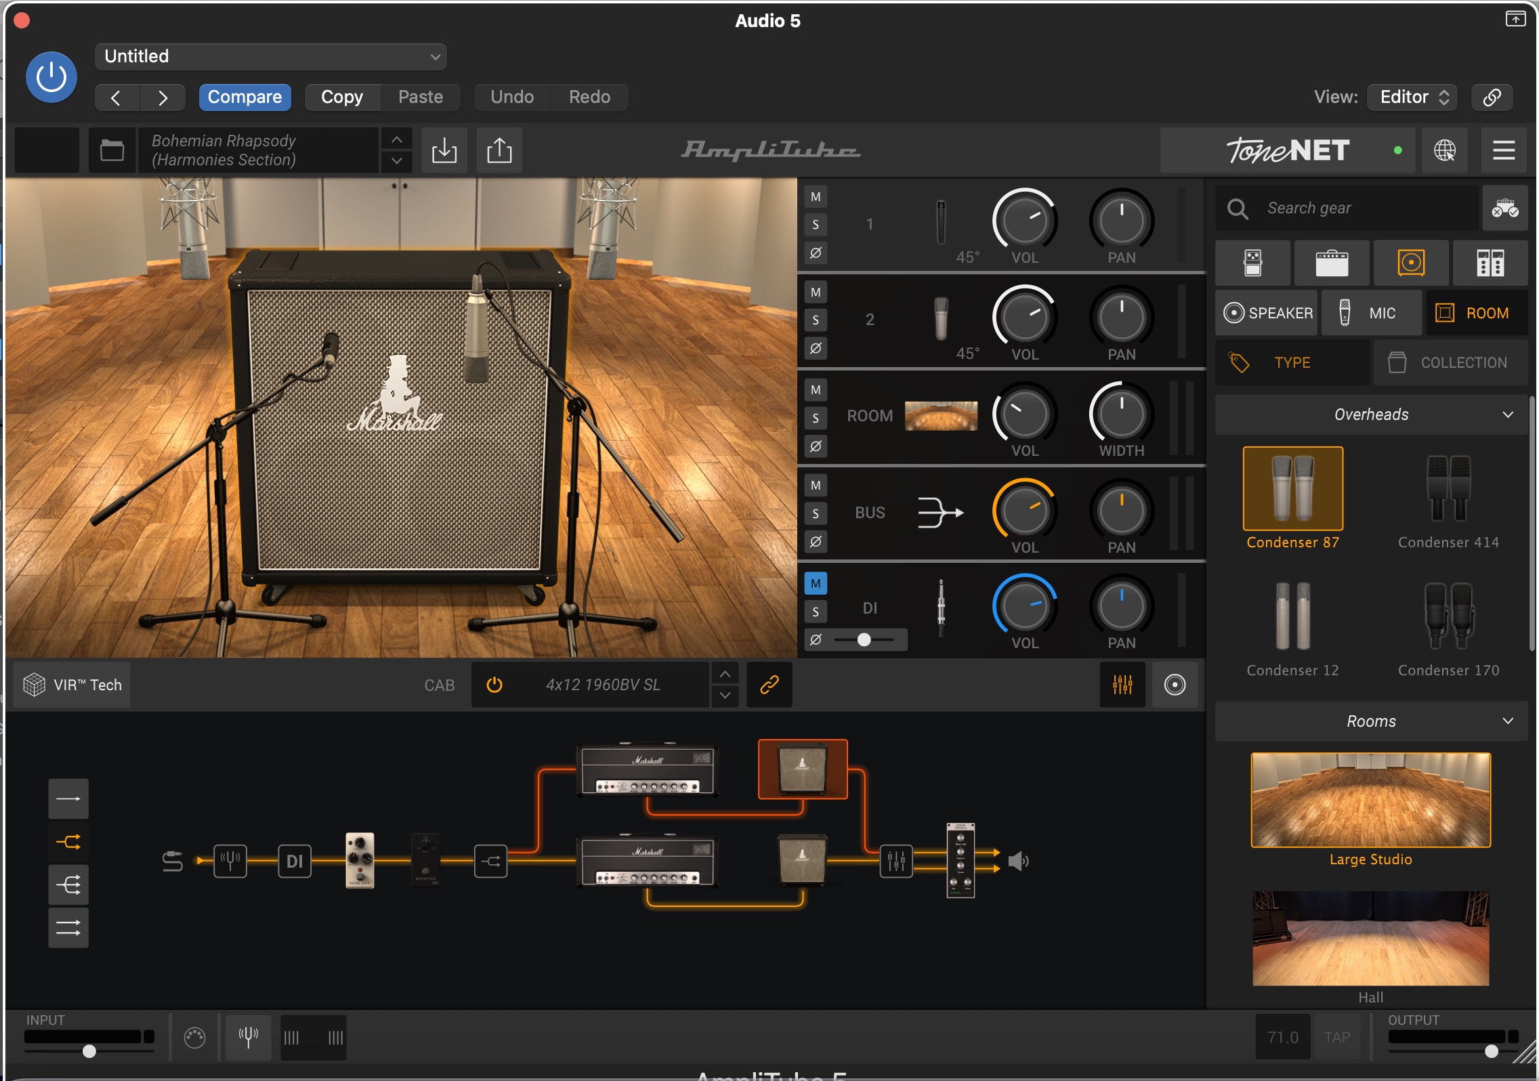This screenshot has width=1539, height=1081.
Task: Go to next setting with right arrow
Action: click(163, 98)
